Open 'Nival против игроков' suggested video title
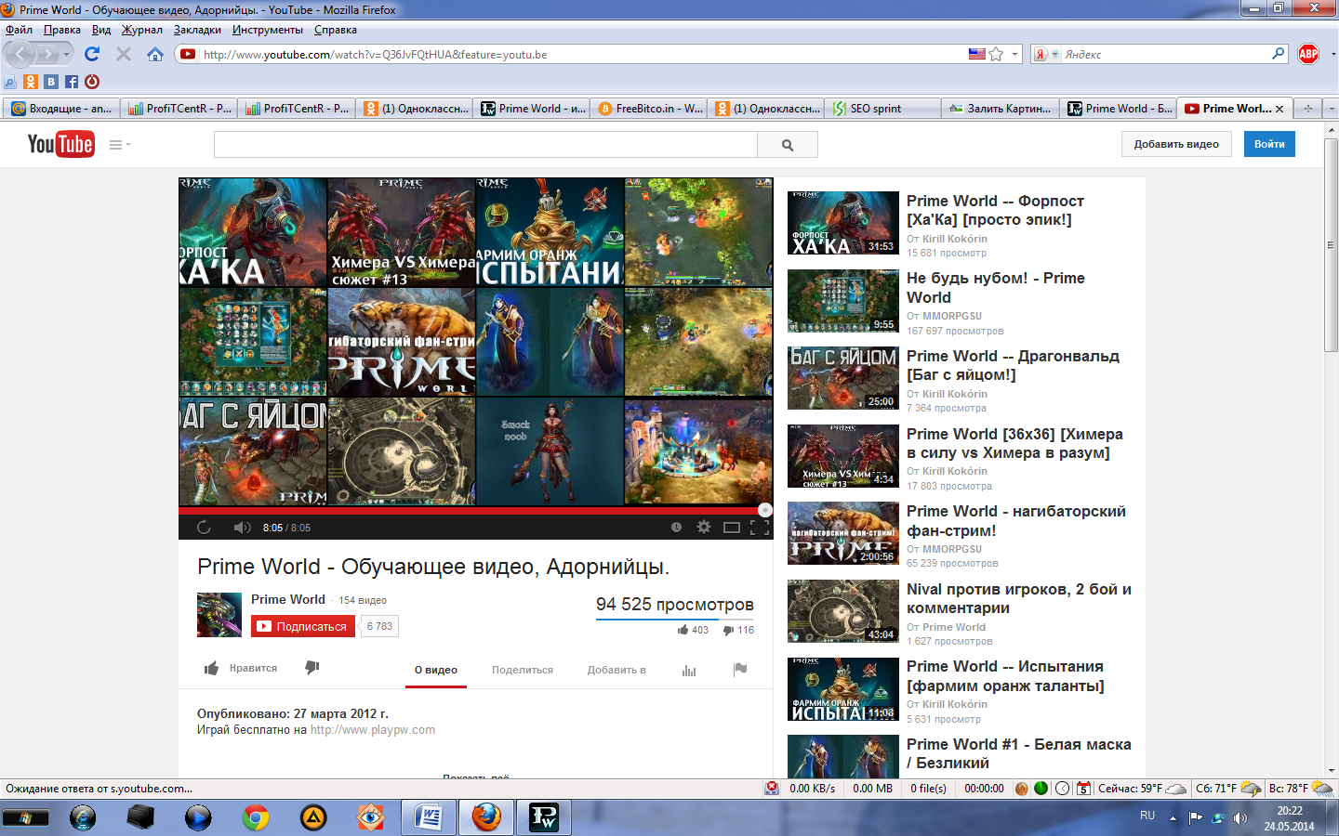The image size is (1339, 836). 1019,598
